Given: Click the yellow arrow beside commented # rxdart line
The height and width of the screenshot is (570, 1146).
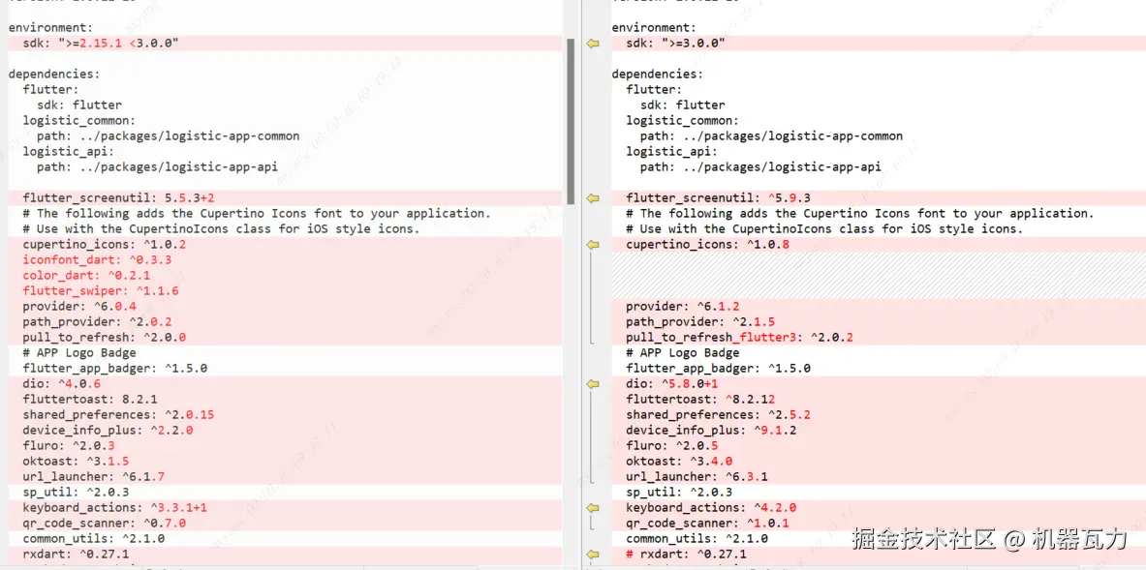Looking at the screenshot, I should click(x=593, y=555).
